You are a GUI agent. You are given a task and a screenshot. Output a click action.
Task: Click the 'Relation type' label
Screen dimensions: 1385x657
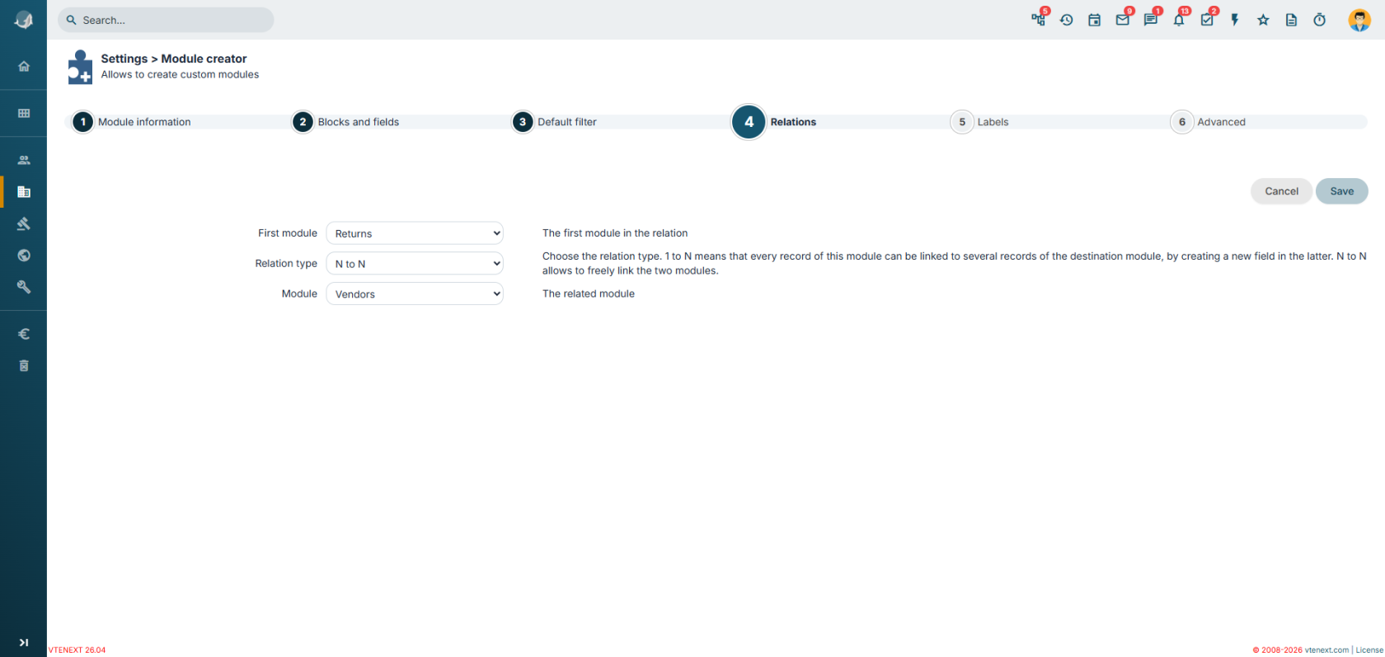click(x=286, y=264)
